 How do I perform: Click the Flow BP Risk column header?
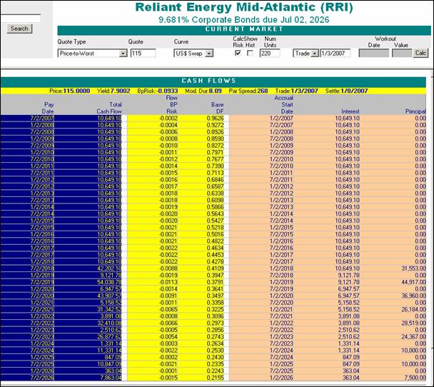tap(171, 105)
